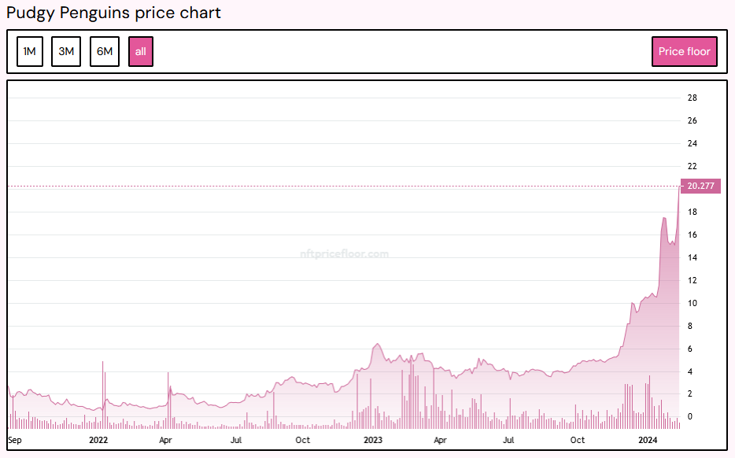Viewport: 735px width, 458px height.
Task: Click the 10 y-axis value
Action: [692, 303]
